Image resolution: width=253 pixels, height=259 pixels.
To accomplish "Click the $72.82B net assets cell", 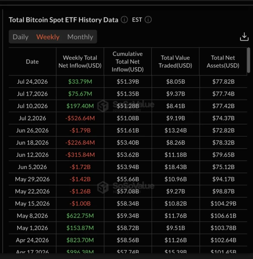I will pos(224,130).
